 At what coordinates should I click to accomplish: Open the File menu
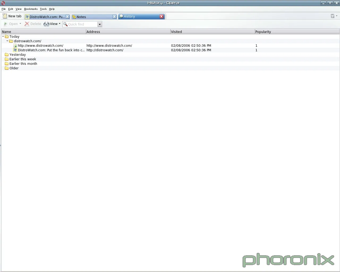tap(4, 9)
